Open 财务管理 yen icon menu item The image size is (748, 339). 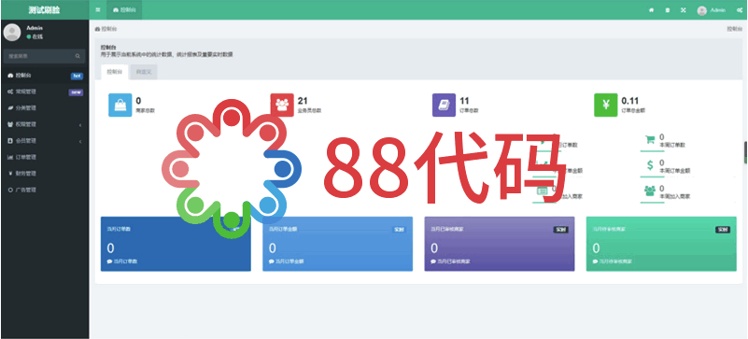[x=45, y=174]
